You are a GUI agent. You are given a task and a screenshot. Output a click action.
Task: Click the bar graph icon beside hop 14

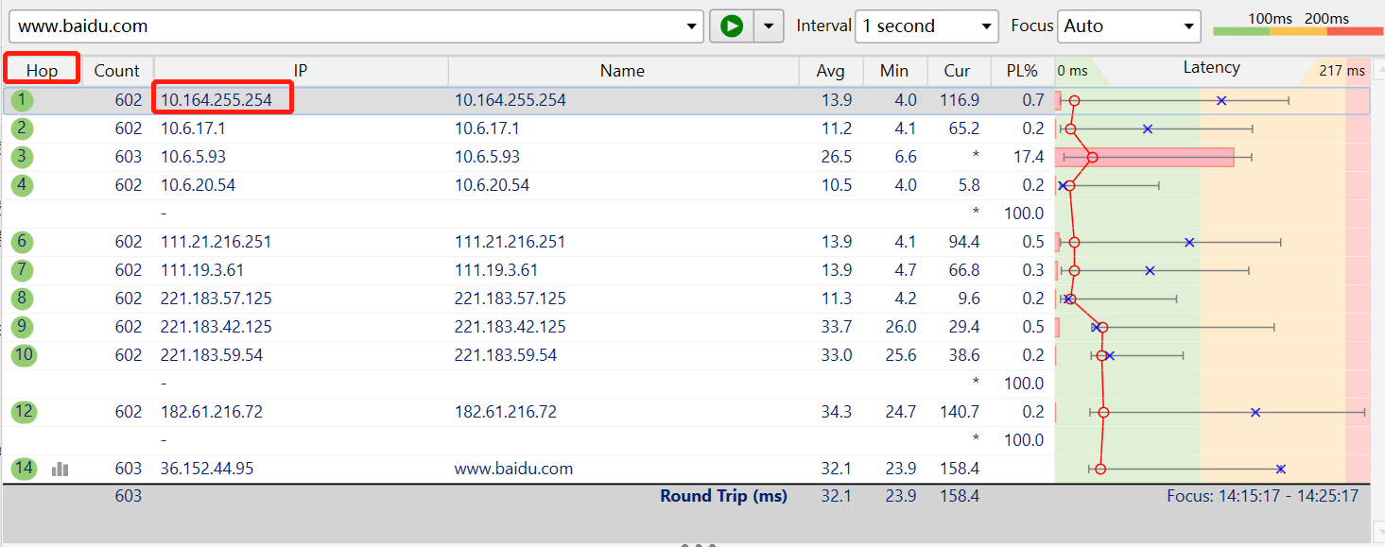pyautogui.click(x=60, y=468)
